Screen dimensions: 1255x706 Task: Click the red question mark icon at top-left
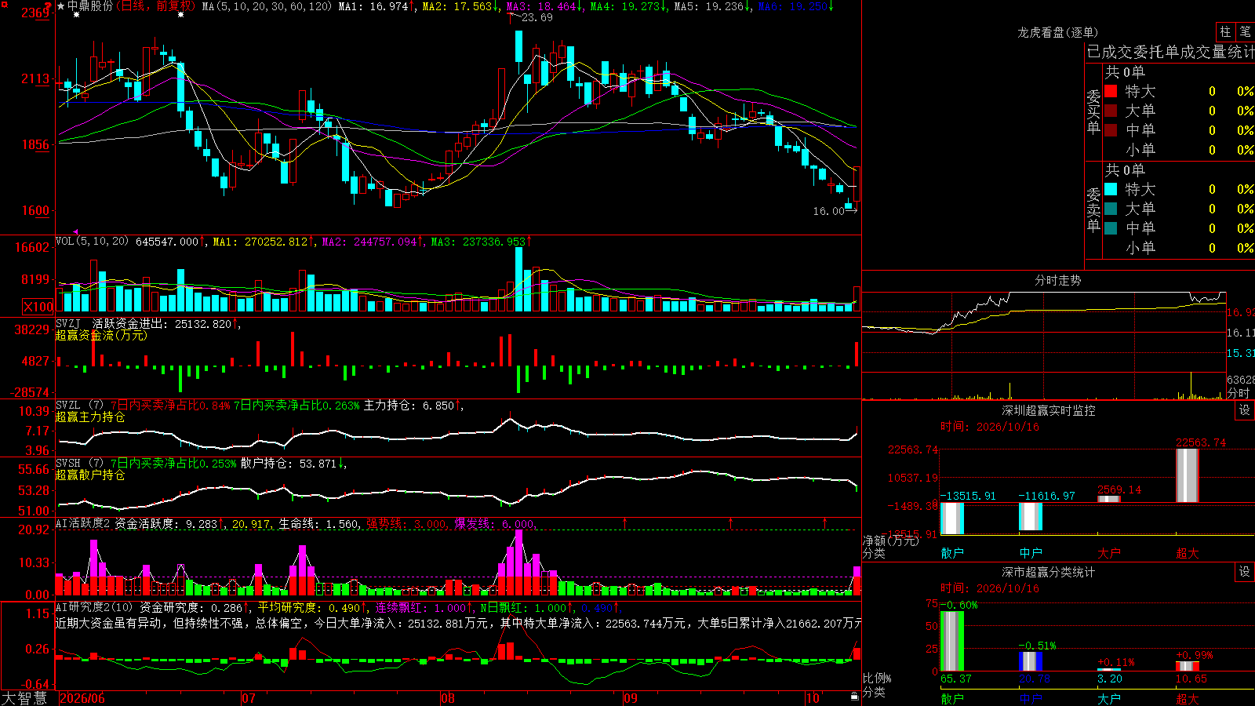[x=48, y=6]
